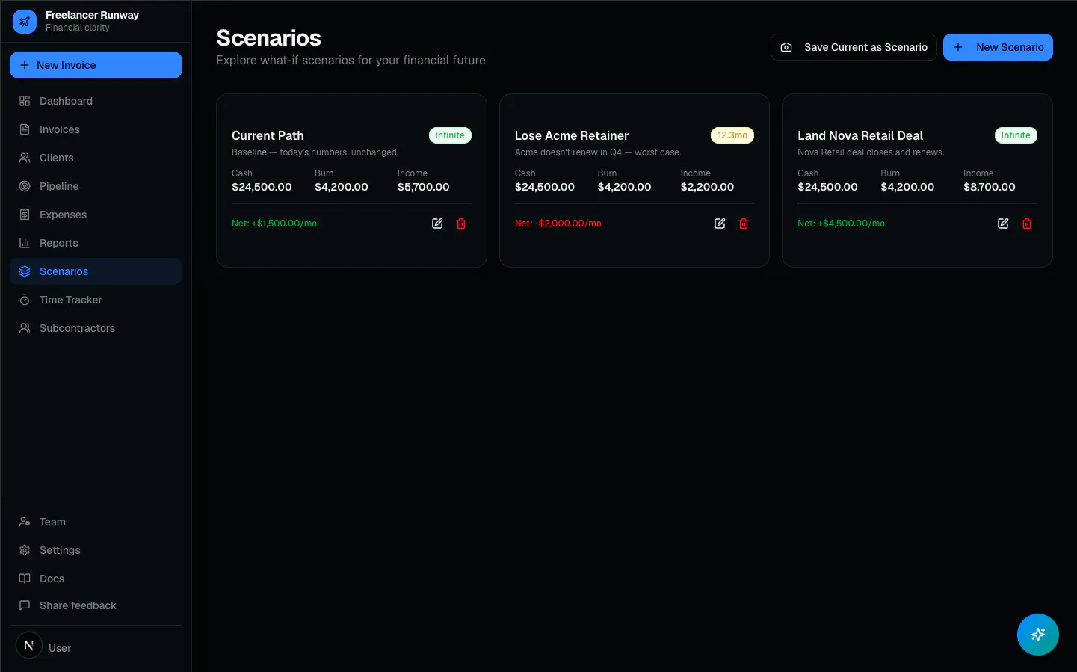Click 'Baseline — today's numbers, unchanged.' text

click(x=315, y=152)
